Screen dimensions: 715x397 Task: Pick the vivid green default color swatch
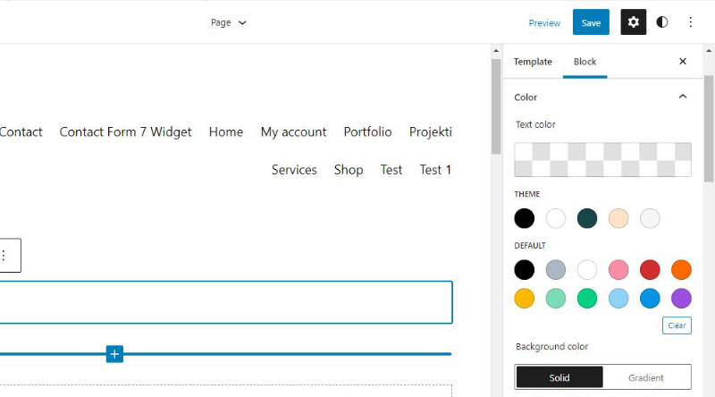coord(587,299)
